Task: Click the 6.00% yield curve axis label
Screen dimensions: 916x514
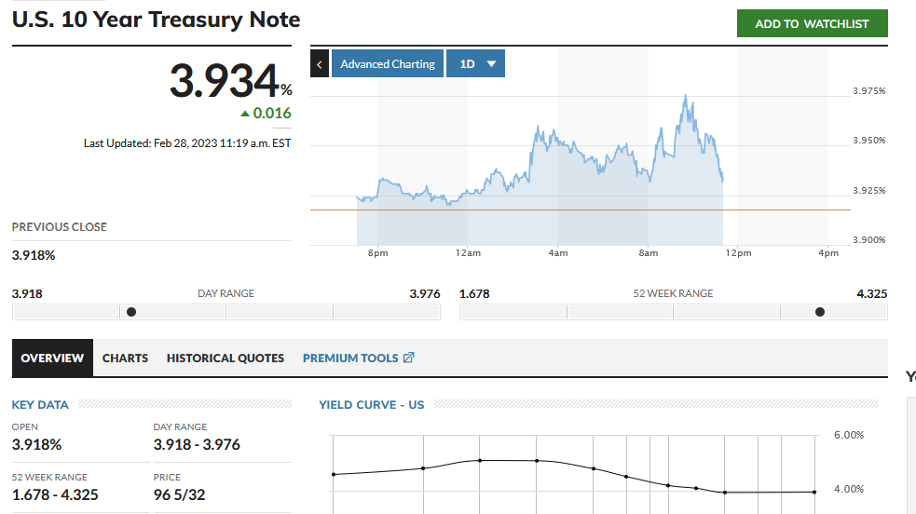Action: click(x=848, y=435)
